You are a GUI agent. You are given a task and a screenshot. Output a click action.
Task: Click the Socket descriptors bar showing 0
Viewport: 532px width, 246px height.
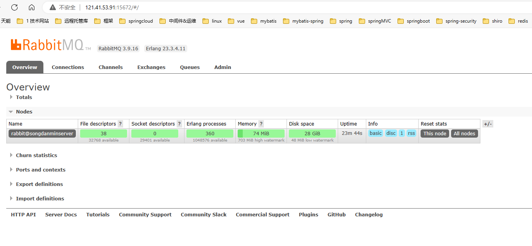pyautogui.click(x=155, y=133)
